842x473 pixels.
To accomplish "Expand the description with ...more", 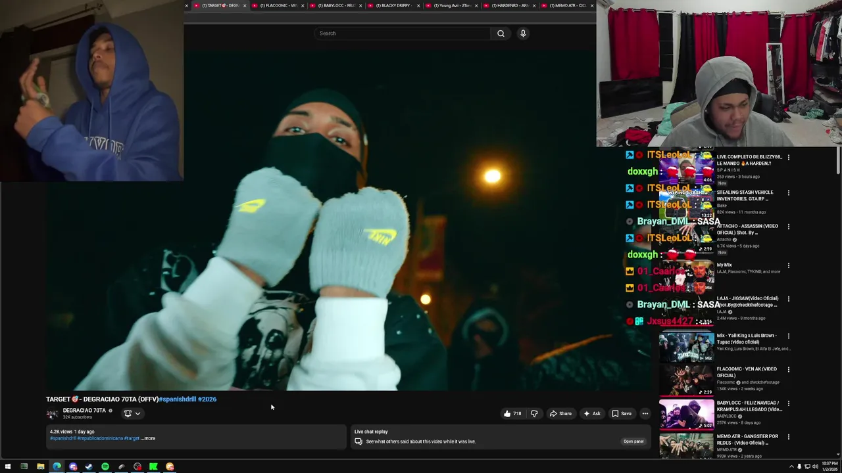I will (x=149, y=438).
